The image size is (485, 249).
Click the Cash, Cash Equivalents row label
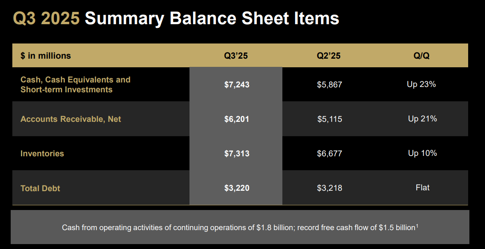click(x=75, y=85)
